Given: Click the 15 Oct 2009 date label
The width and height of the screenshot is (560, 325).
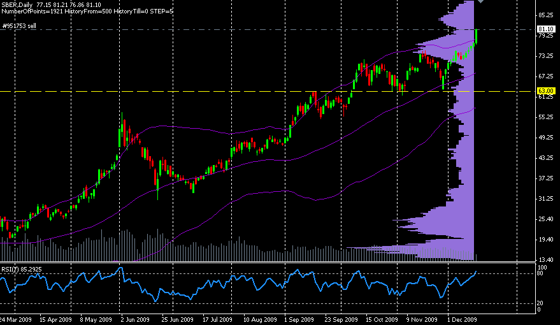Looking at the screenshot, I should (x=381, y=319).
